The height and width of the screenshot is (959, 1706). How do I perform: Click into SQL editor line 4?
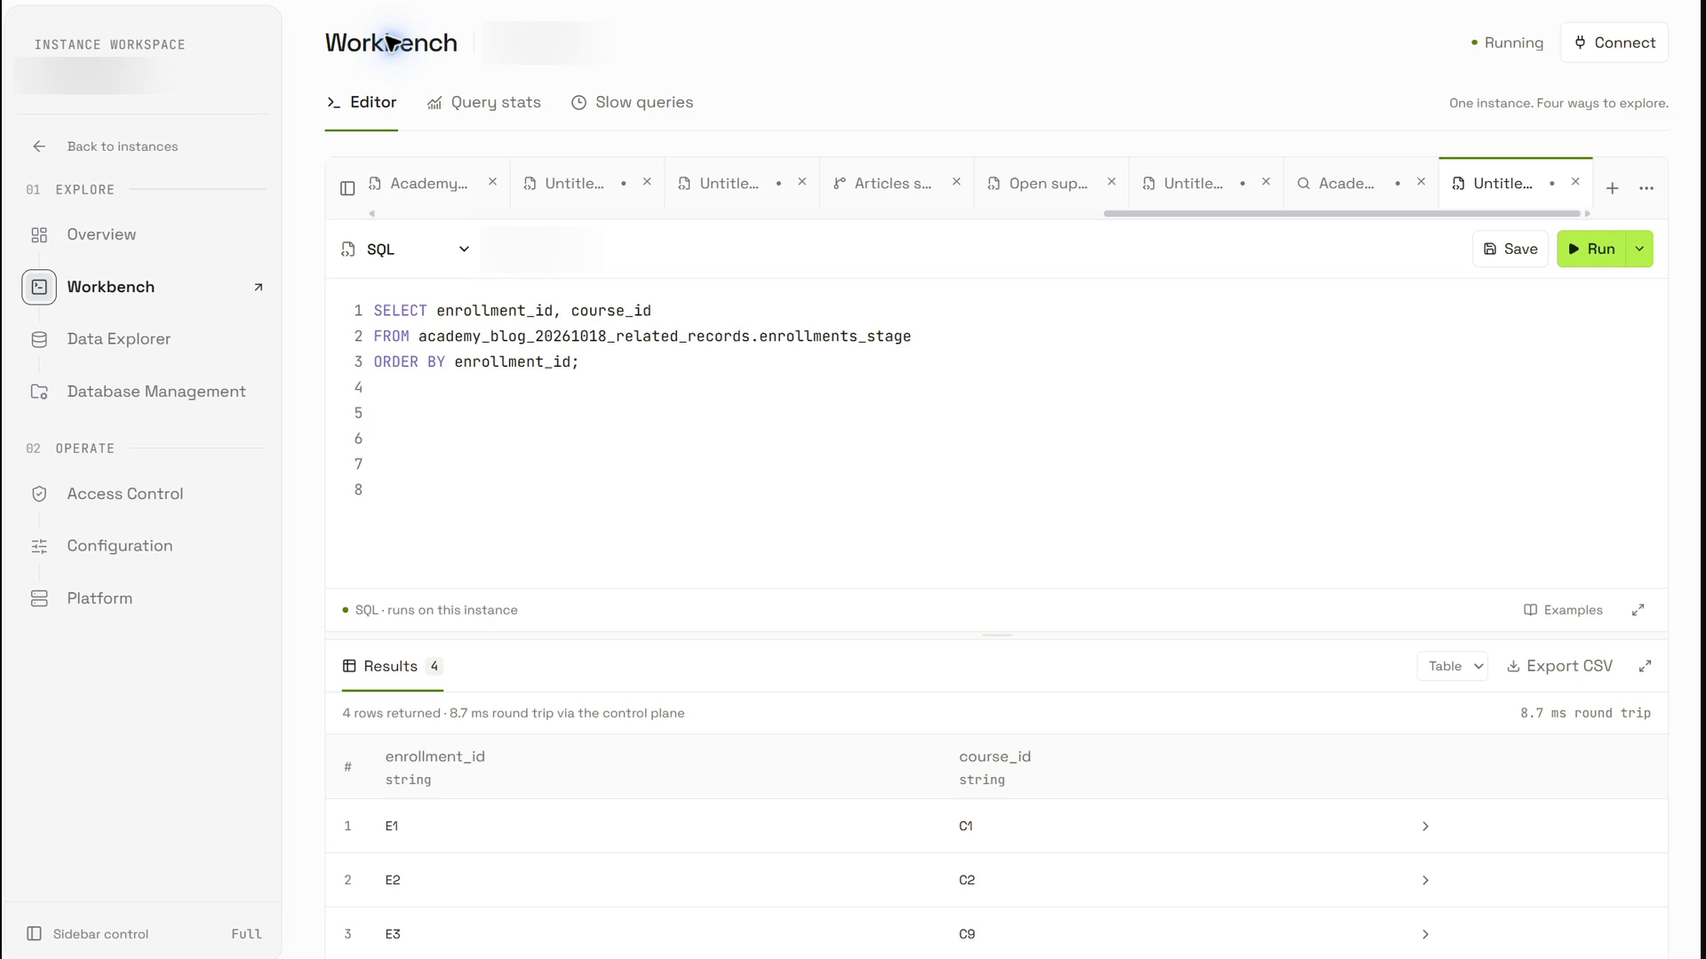(x=1013, y=388)
